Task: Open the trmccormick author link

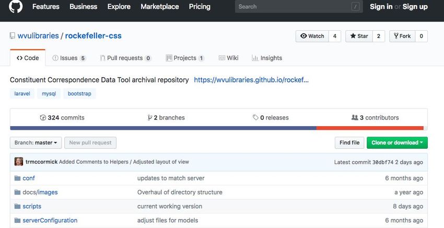Action: point(41,162)
